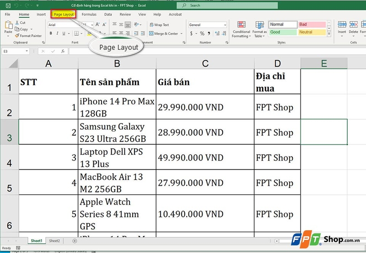Add a new sheet with plus icon
Viewport: 366px width, 253px height.
point(75,241)
